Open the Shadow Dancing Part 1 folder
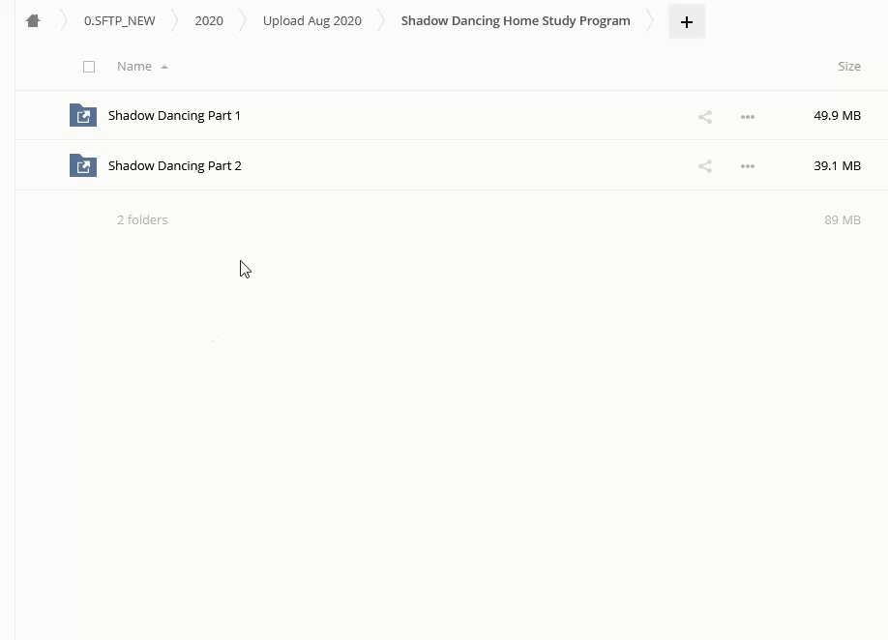 (174, 115)
